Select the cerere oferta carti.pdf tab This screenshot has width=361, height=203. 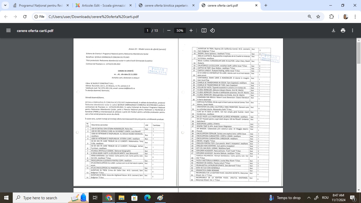click(x=229, y=5)
